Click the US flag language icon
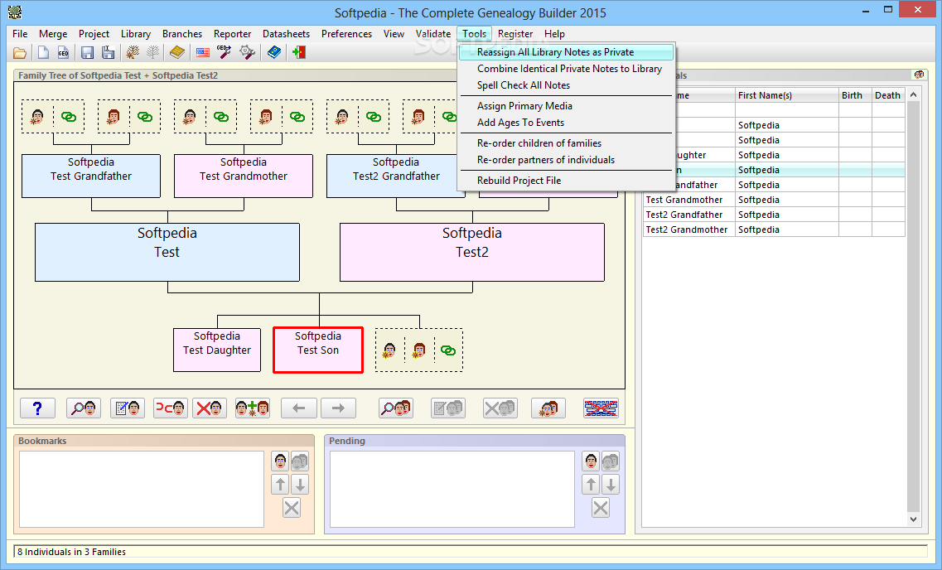Screen dimensions: 942x570 tap(203, 53)
